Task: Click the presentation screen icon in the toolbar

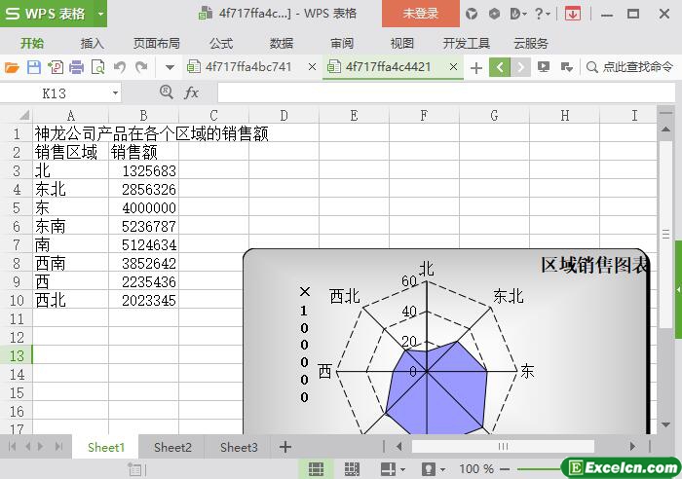Action: tap(544, 67)
